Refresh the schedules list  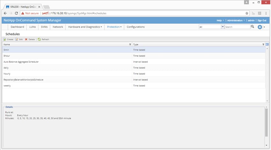(43, 40)
